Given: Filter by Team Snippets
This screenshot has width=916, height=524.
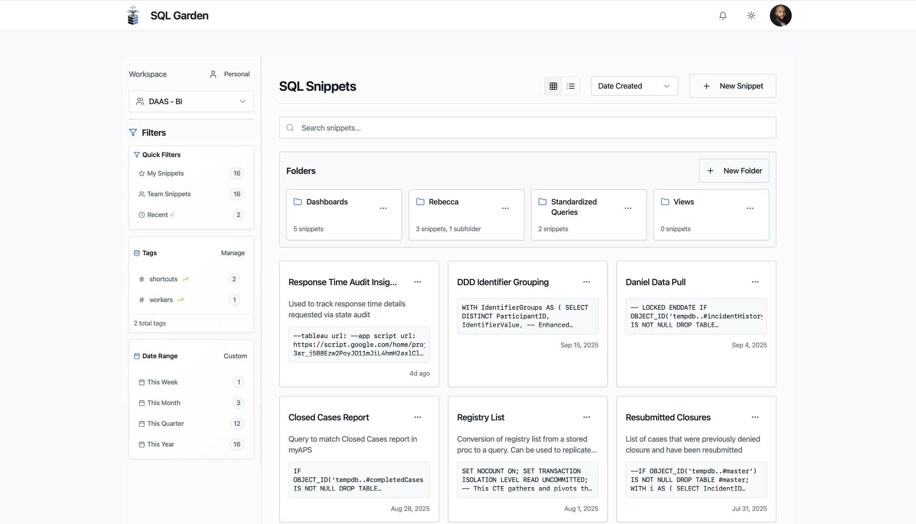Looking at the screenshot, I should coord(169,194).
